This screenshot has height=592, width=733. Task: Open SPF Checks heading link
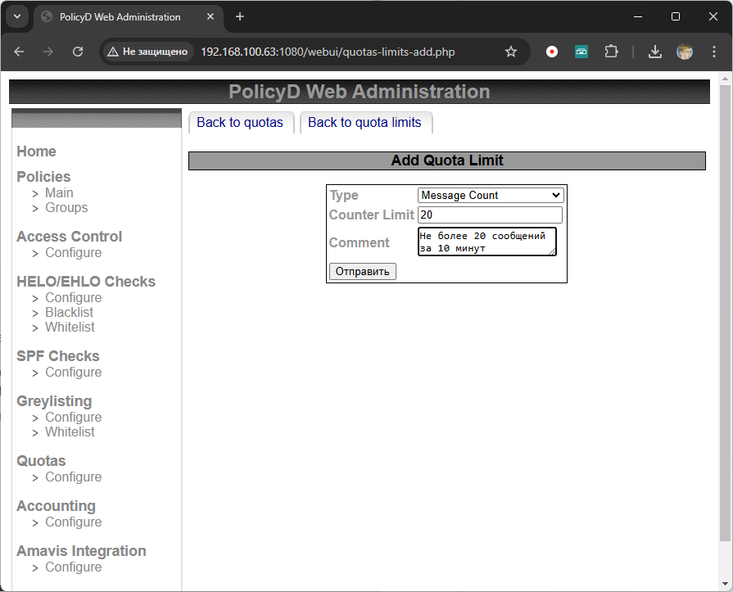(x=58, y=356)
